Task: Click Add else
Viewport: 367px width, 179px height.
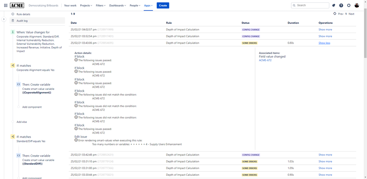Action: [x=22, y=122]
